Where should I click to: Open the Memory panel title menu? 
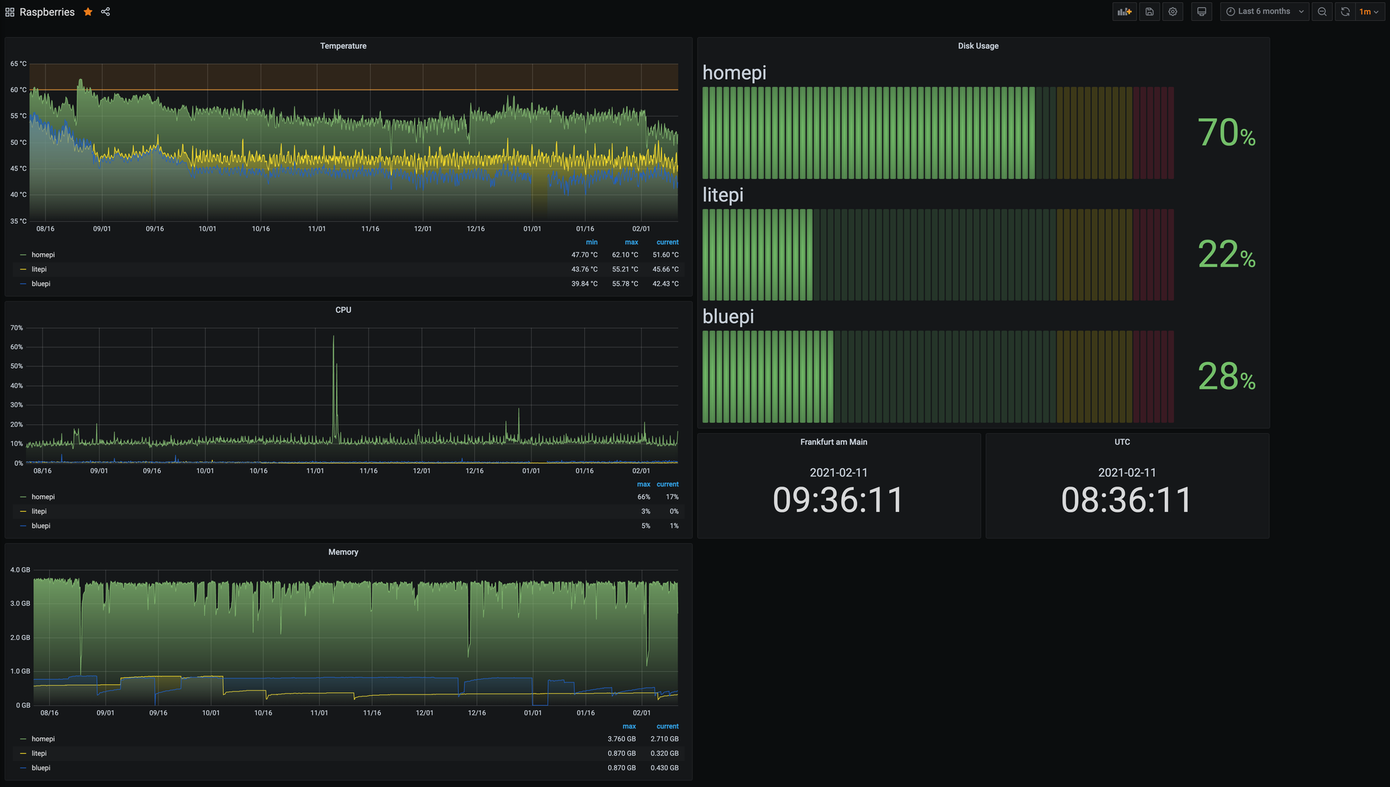pos(343,552)
